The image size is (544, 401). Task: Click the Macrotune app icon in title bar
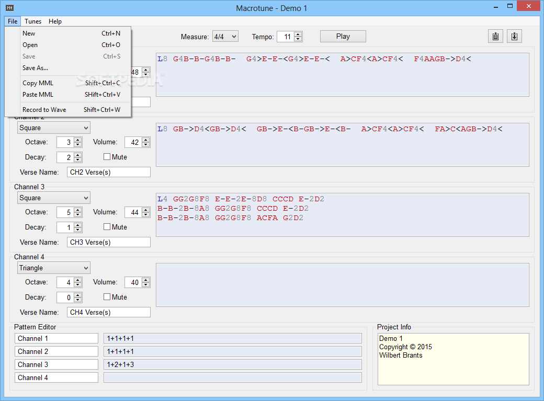click(x=9, y=8)
